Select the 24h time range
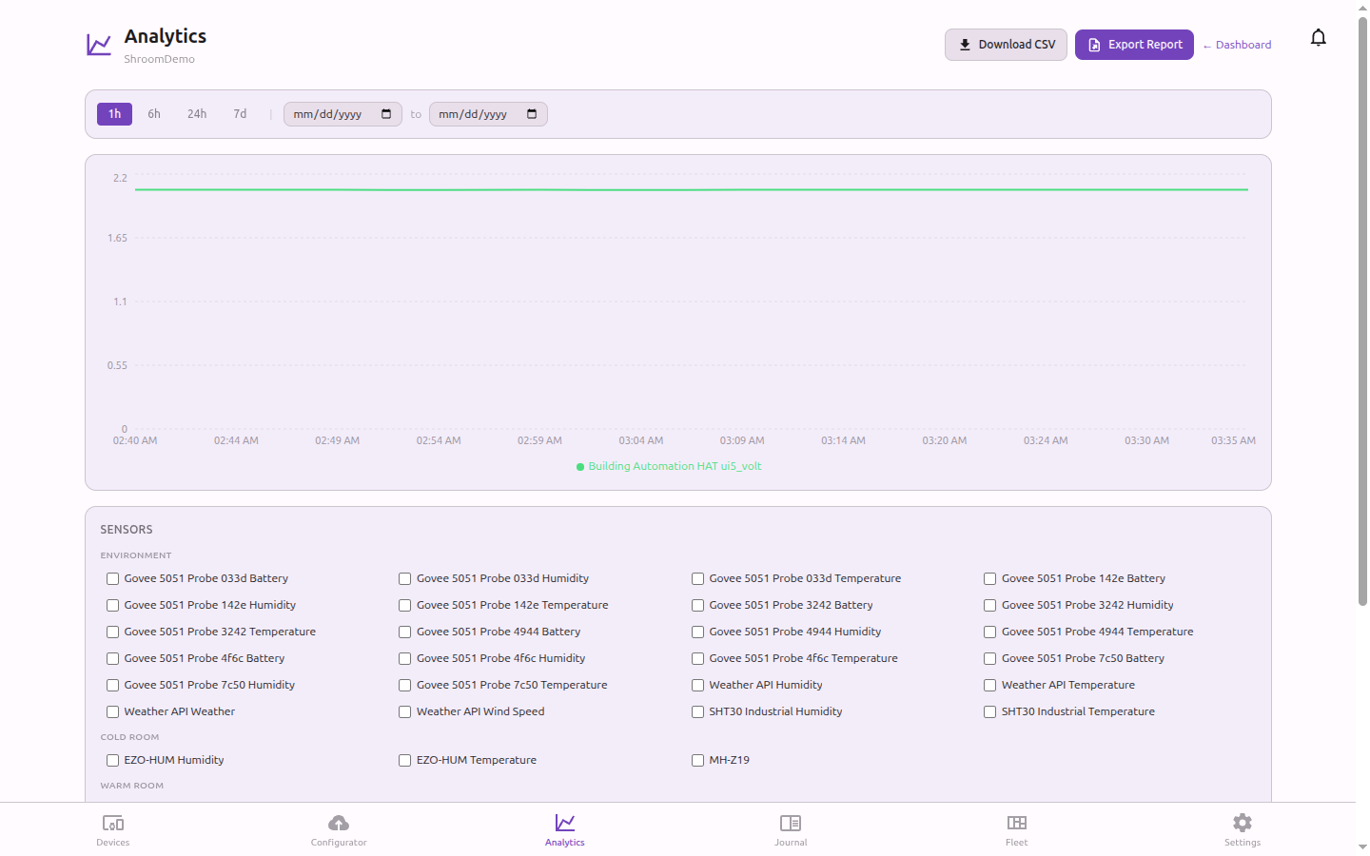This screenshot has height=856, width=1370. (x=197, y=114)
